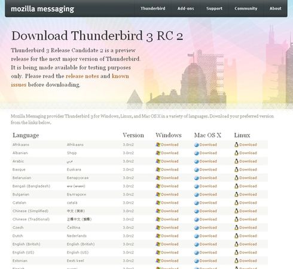Click the Linux penguin in the Chinese (Traditional) row

coord(236,219)
